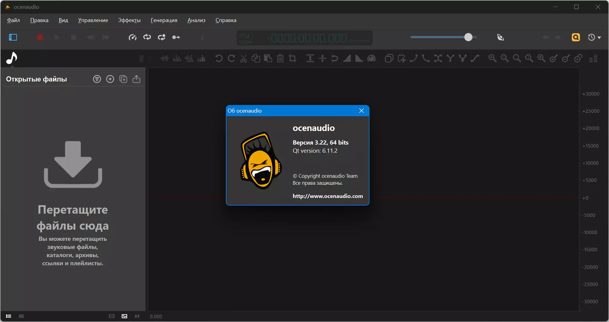Open the Файл menu
This screenshot has width=609, height=322.
point(14,20)
